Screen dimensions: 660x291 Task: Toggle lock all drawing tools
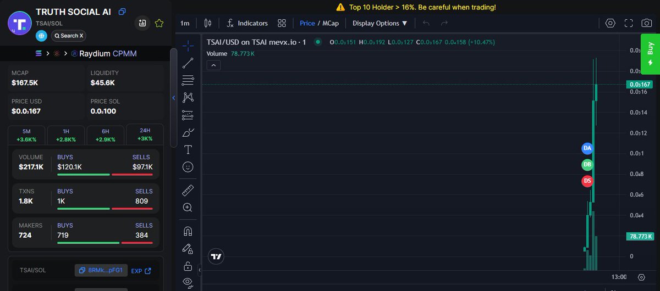[x=188, y=266]
